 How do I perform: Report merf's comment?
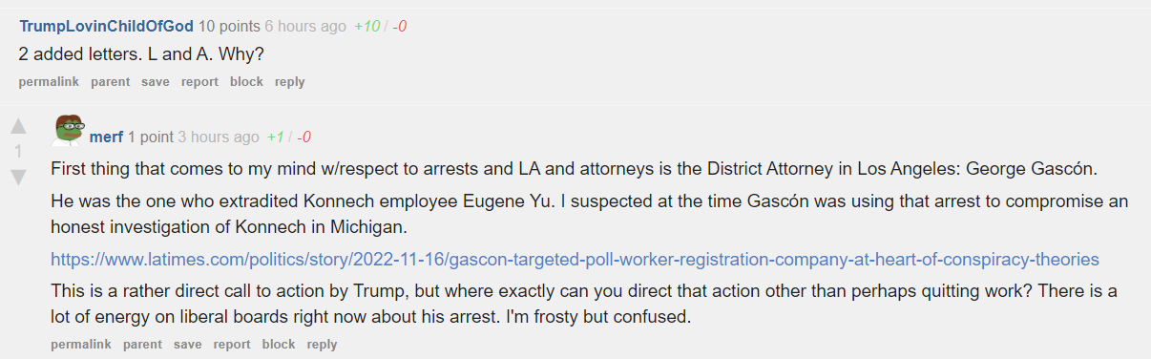coord(232,345)
